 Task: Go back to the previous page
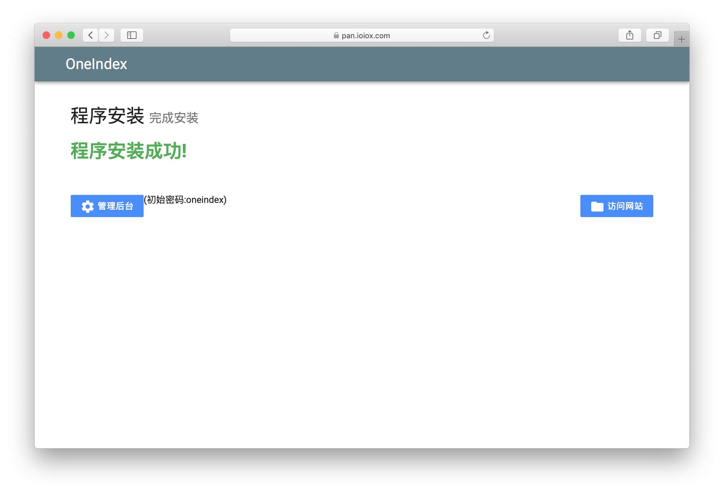pos(90,35)
